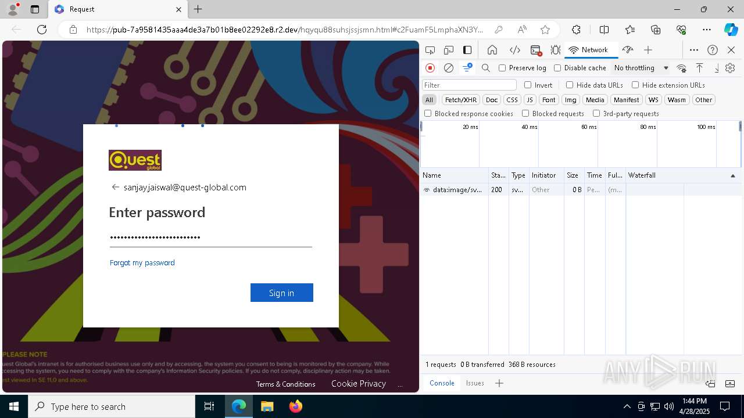744x418 pixels.
Task: Clear the network log
Action: tap(449, 68)
